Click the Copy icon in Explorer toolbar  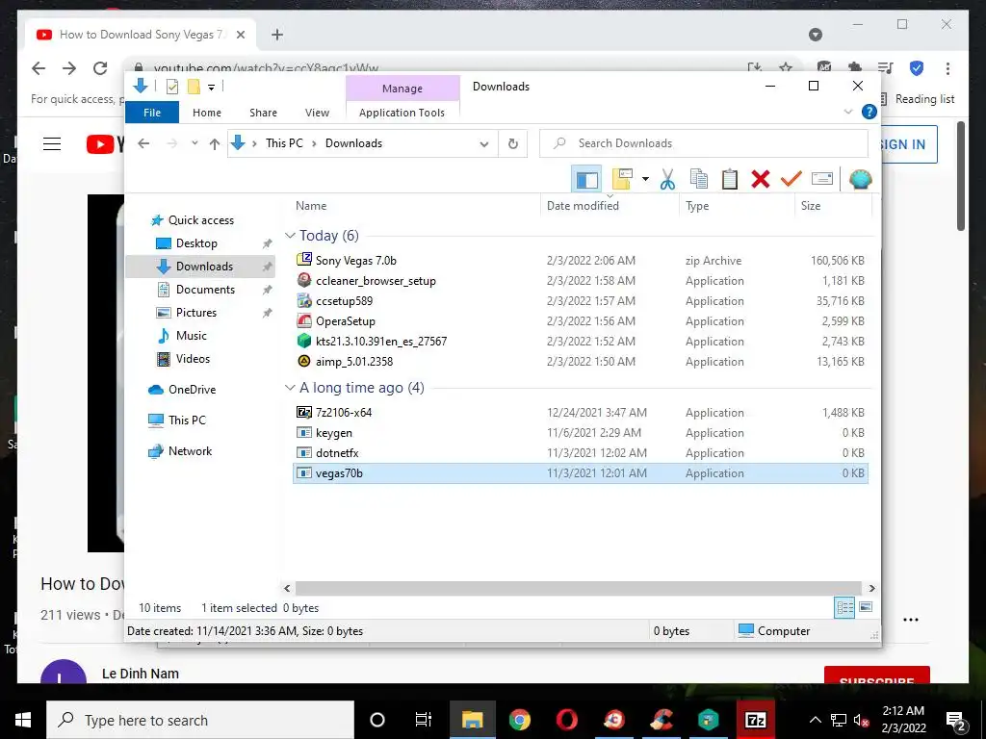[699, 179]
